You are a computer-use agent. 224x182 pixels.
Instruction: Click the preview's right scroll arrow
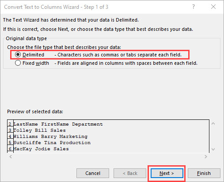pos(206,156)
